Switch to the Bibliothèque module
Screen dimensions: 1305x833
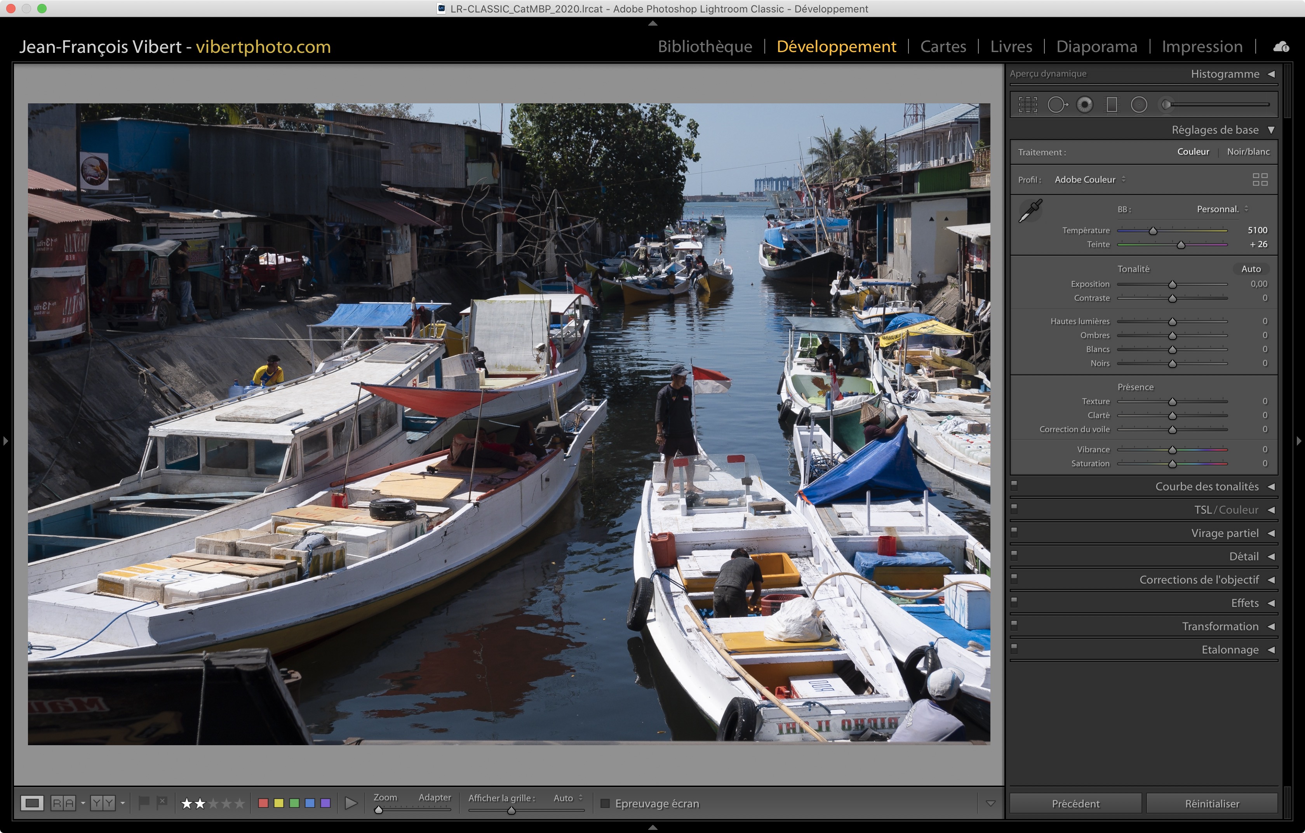[705, 47]
